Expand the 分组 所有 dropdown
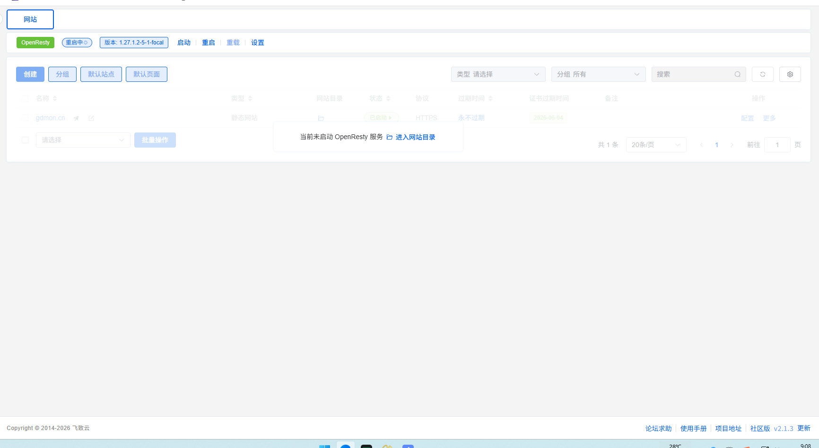 point(598,74)
